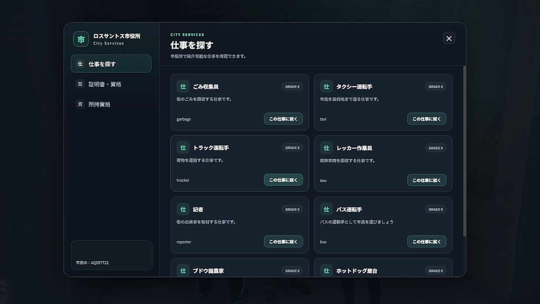Open the 証明書・資格 sidebar menu
540x304 pixels.
(x=111, y=84)
